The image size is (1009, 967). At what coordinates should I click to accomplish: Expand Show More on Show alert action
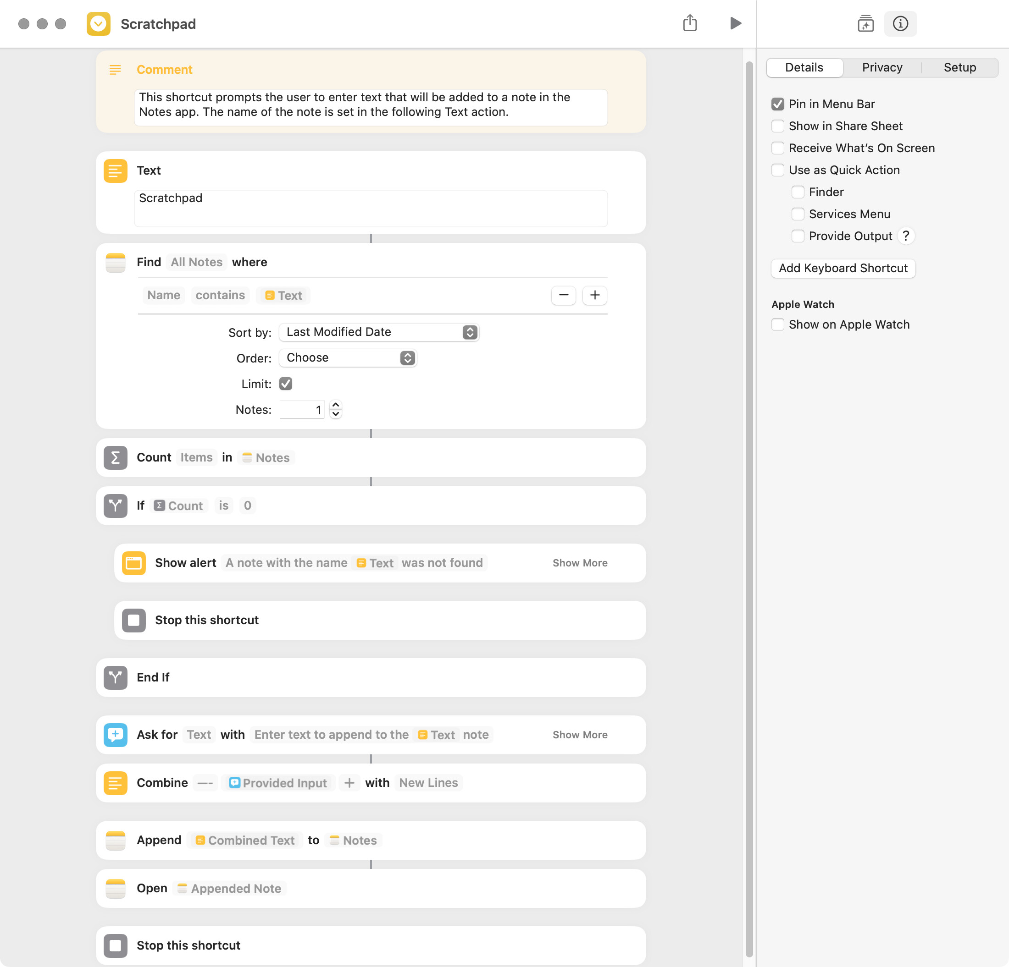580,563
